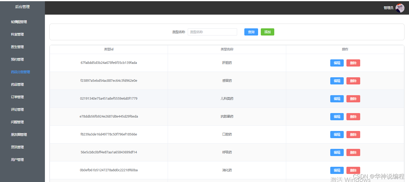Click the 消化药 name cell
The width and height of the screenshot is (409, 182).
coord(227,170)
